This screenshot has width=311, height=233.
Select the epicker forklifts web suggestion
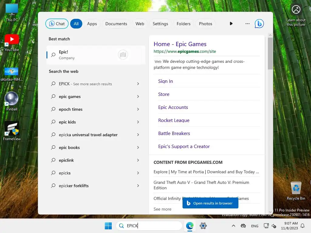pos(96,186)
